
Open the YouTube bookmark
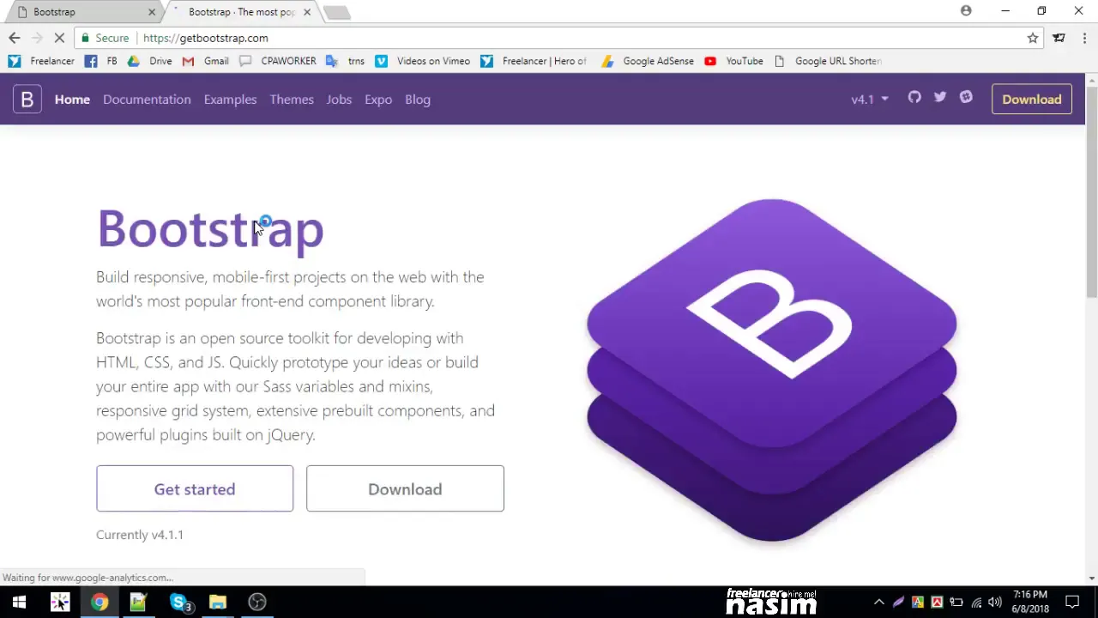coord(733,61)
